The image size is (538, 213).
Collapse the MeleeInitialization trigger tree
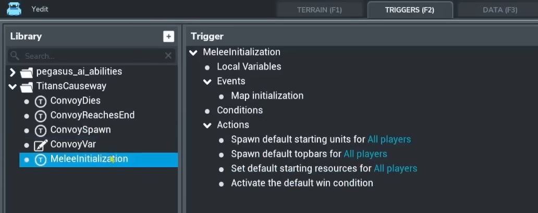(194, 52)
